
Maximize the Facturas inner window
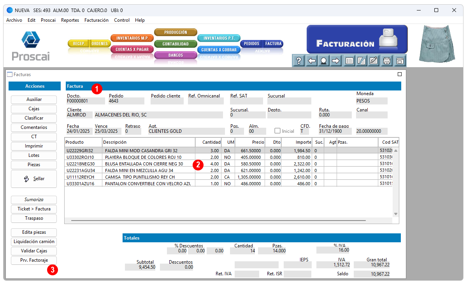(x=400, y=75)
